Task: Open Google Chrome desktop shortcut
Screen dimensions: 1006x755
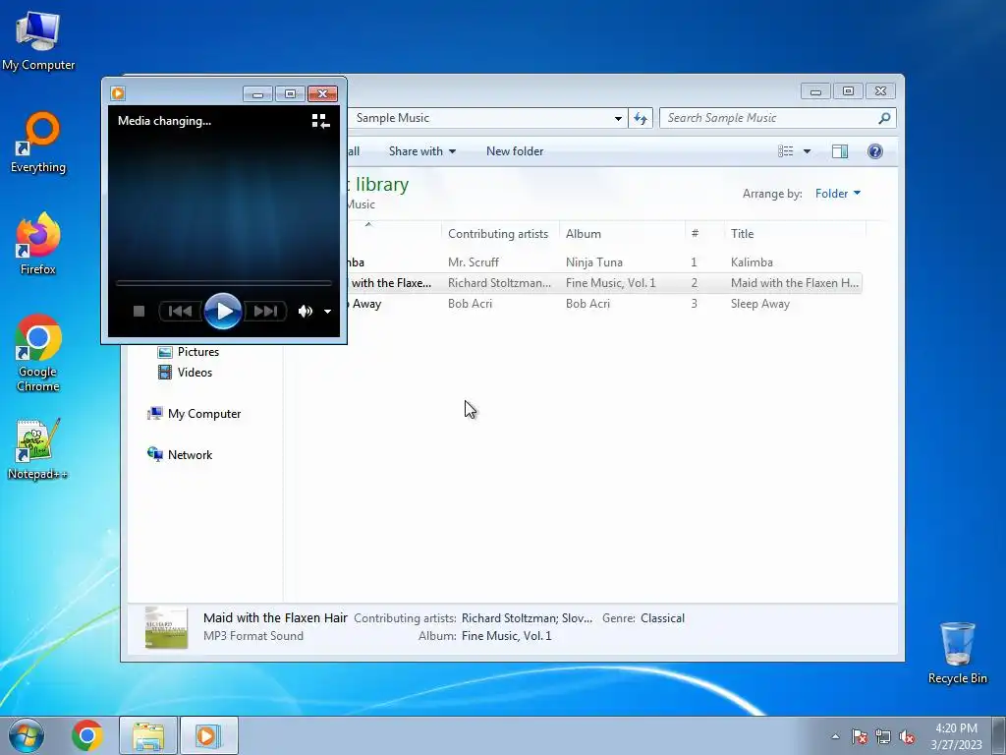Action: click(38, 353)
